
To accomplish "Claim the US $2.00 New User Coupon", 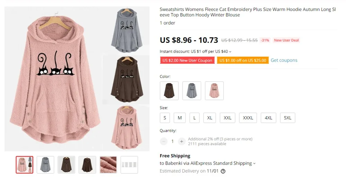I will (187, 60).
